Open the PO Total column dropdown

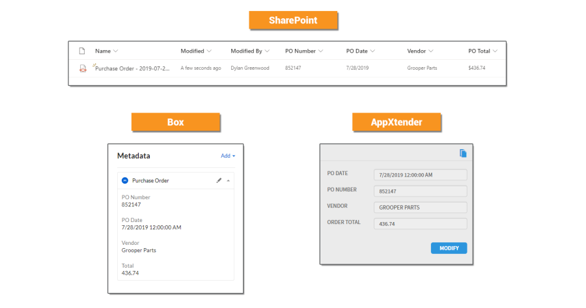495,51
